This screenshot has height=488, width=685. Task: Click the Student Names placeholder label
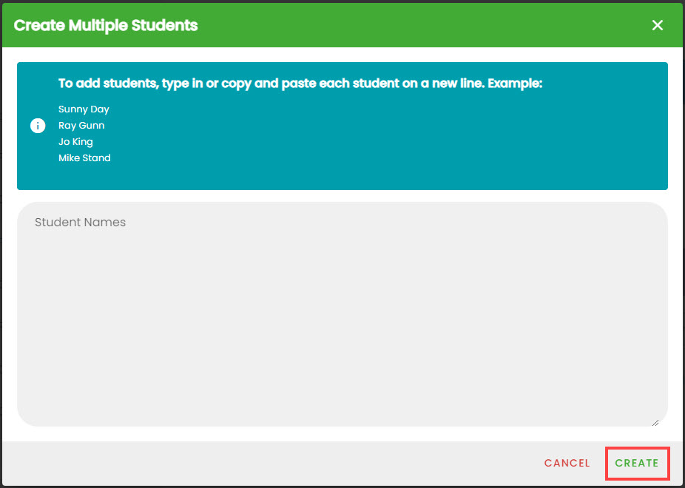tap(81, 222)
